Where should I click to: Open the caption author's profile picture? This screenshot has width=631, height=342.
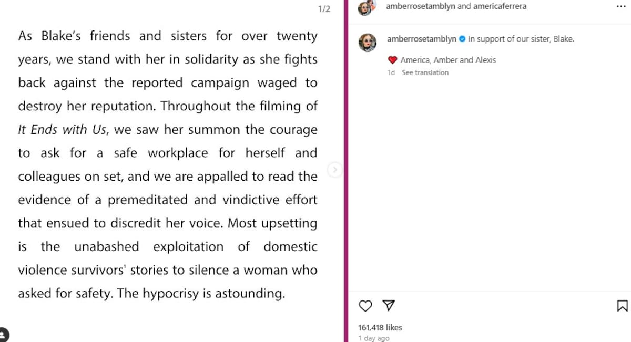pyautogui.click(x=368, y=43)
